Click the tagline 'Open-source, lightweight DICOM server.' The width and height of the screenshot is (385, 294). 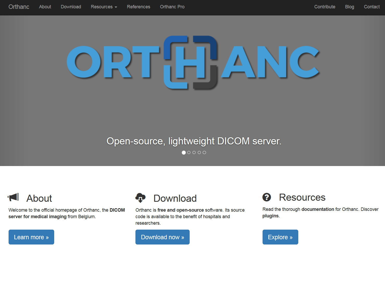tap(194, 141)
